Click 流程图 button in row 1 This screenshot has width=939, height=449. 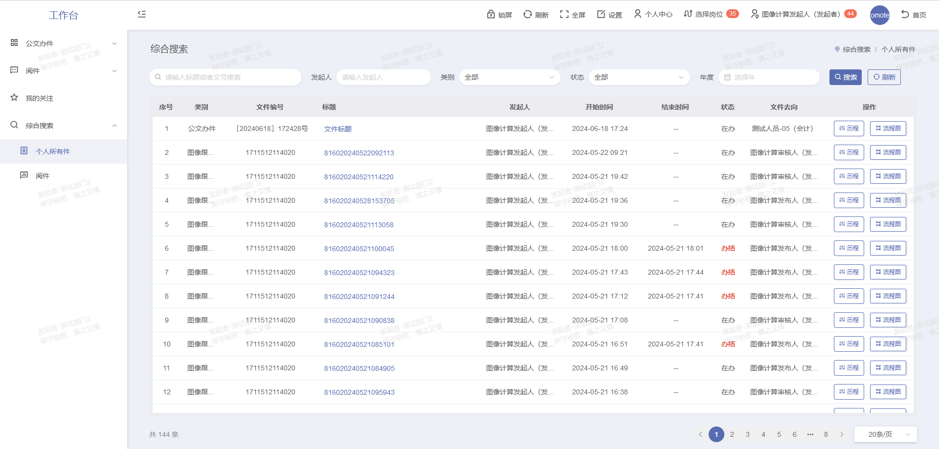[x=888, y=128]
